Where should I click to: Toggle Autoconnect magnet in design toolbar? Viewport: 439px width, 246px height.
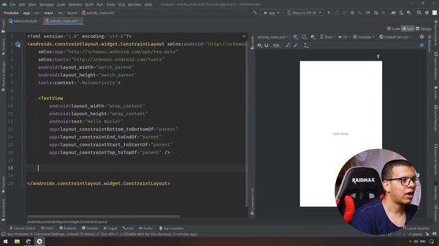pyautogui.click(x=266, y=45)
